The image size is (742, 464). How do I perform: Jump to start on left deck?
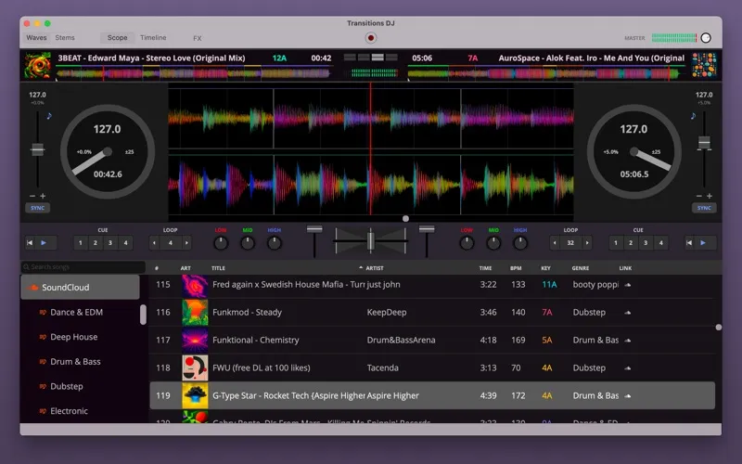click(30, 243)
